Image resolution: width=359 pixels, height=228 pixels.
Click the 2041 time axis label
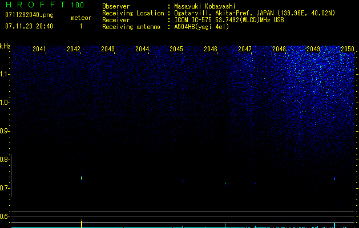pyautogui.click(x=39, y=49)
